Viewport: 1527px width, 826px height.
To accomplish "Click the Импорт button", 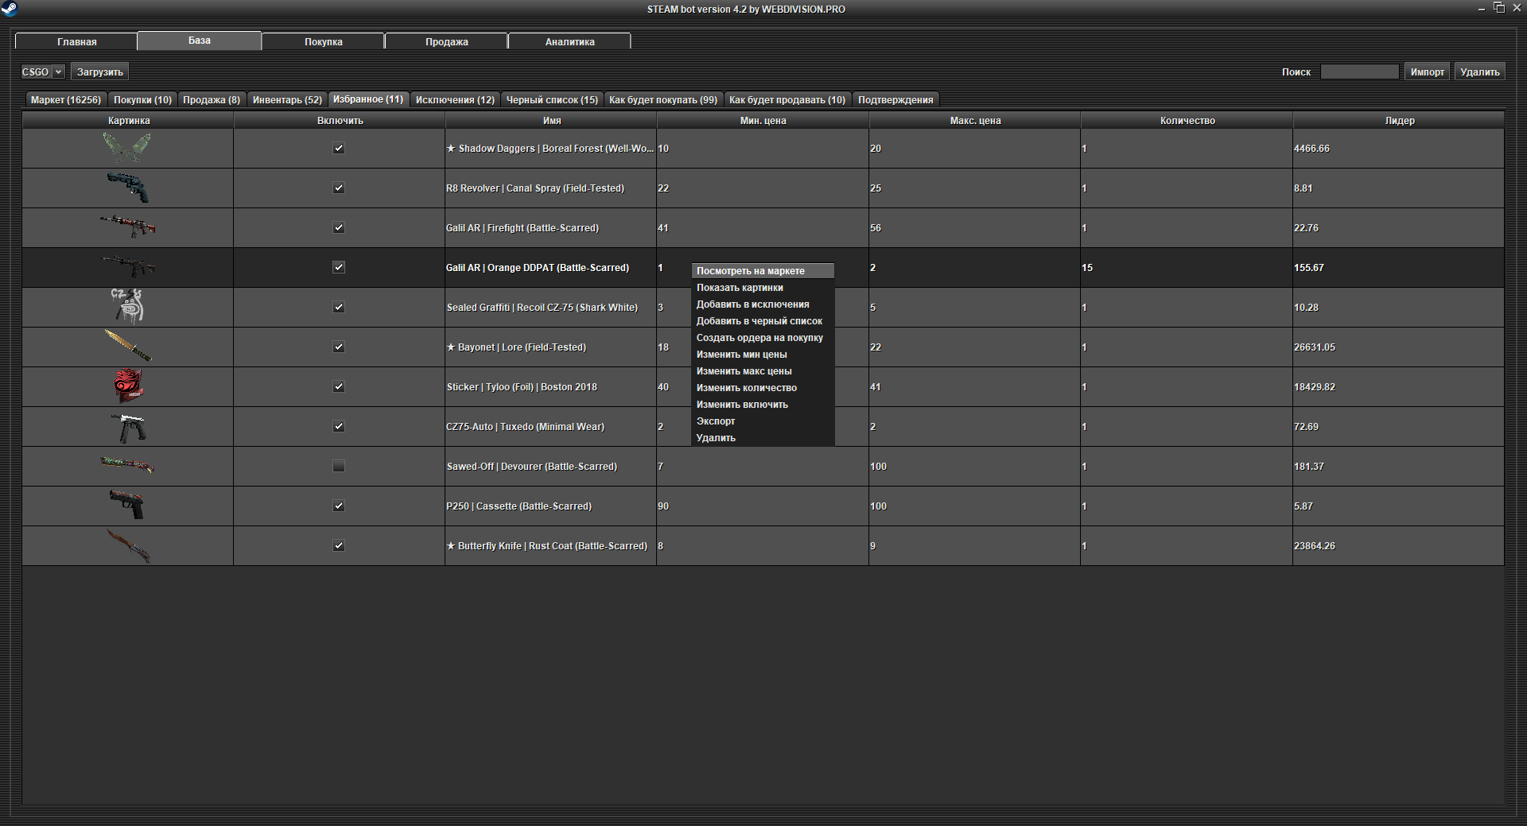I will 1427,72.
